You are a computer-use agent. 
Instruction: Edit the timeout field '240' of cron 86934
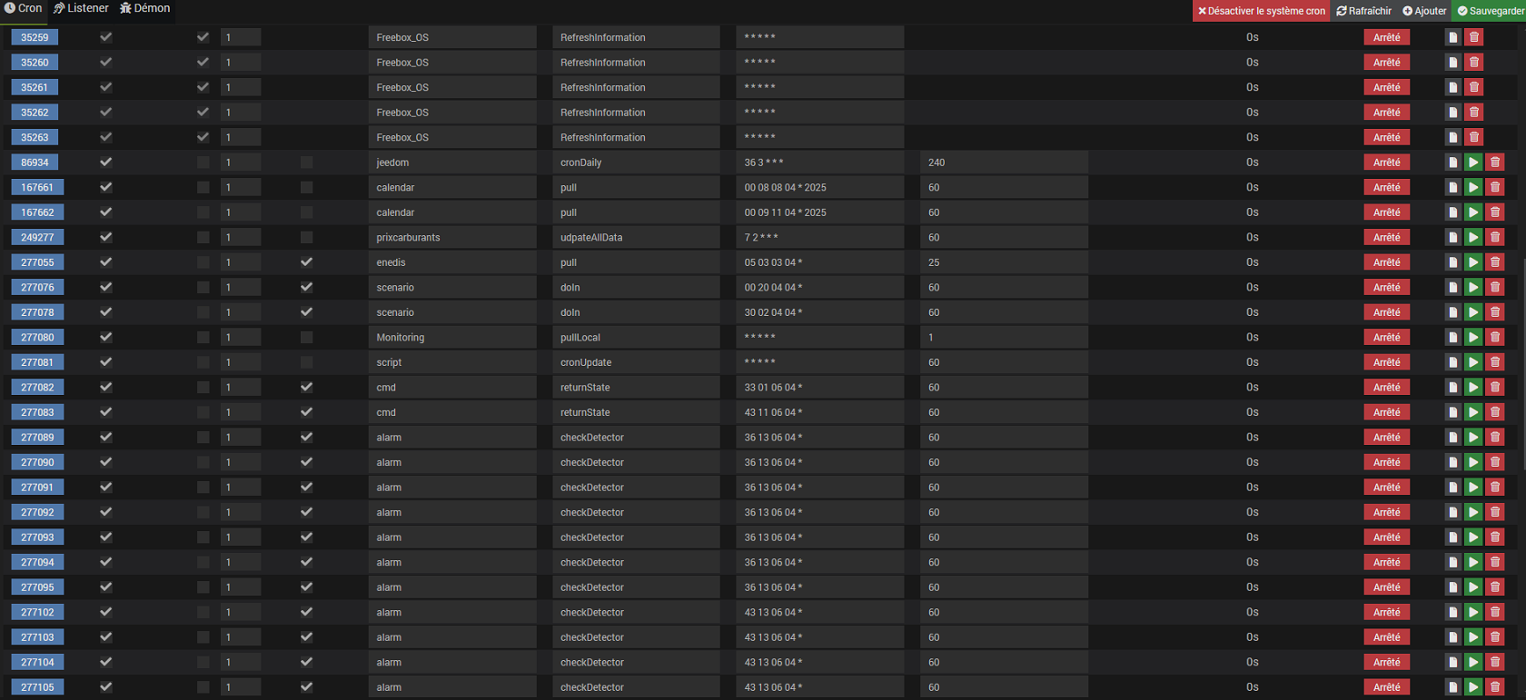point(1004,163)
